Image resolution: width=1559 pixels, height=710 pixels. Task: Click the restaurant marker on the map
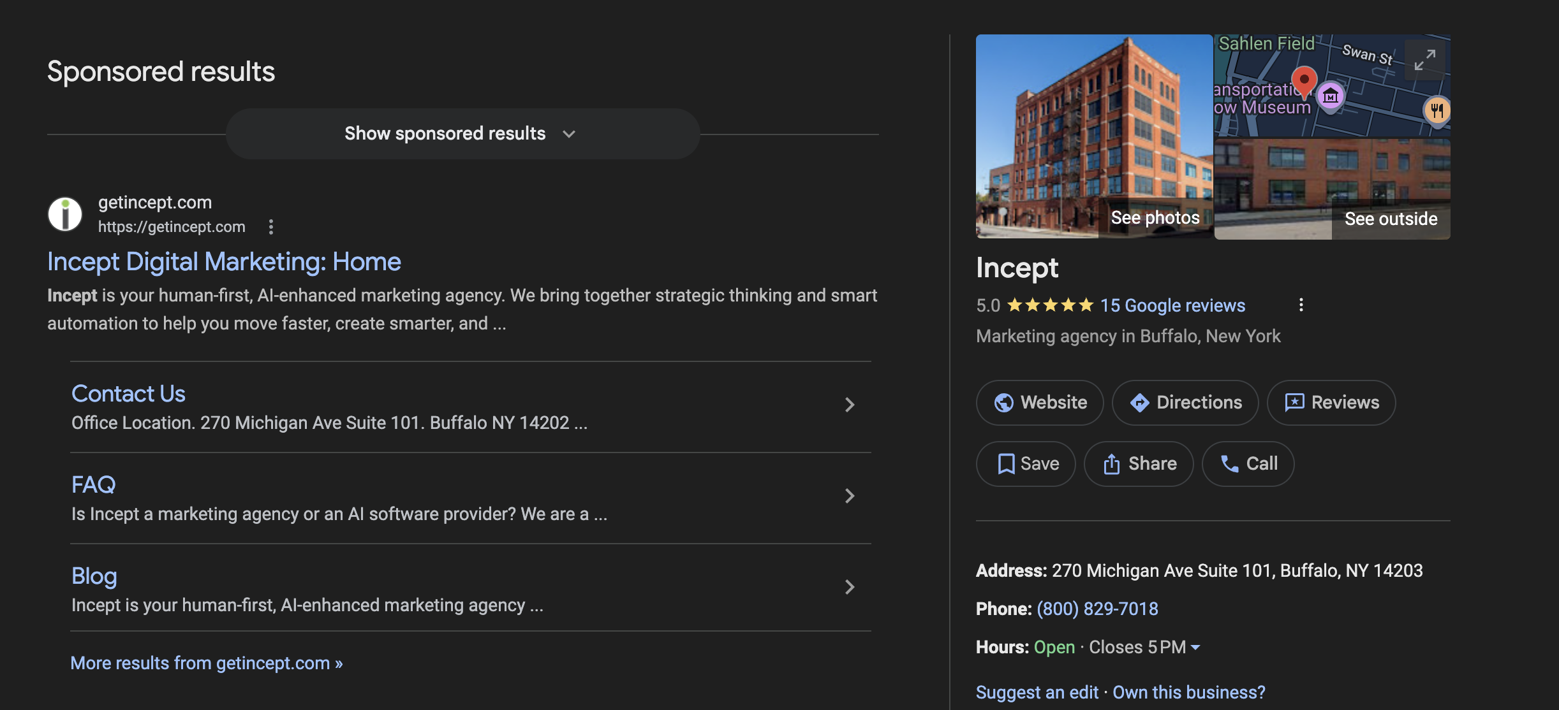tap(1437, 110)
